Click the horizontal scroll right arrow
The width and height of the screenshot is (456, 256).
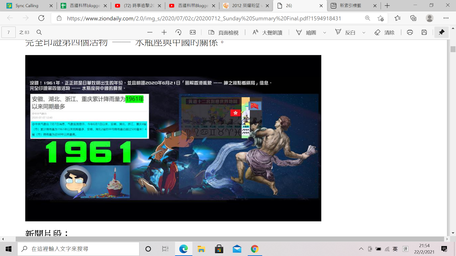447,239
